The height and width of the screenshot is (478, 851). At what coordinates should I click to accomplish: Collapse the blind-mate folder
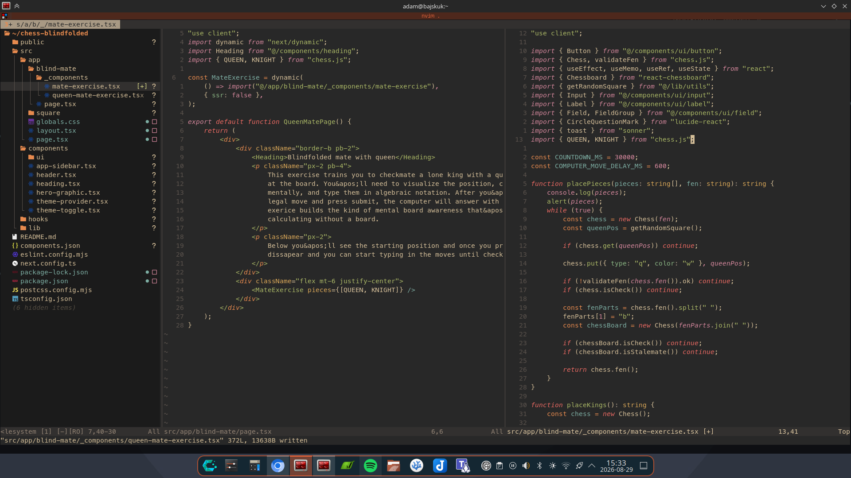52,69
